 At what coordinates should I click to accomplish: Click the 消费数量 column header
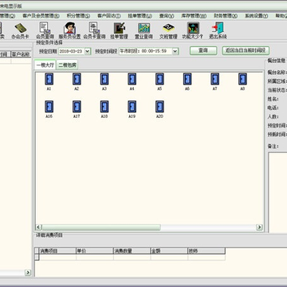[132, 251]
